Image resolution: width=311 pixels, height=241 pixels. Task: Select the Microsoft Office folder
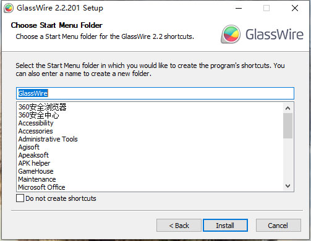[41, 187]
